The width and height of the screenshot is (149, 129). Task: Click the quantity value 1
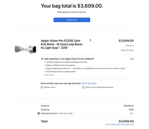[90, 40]
